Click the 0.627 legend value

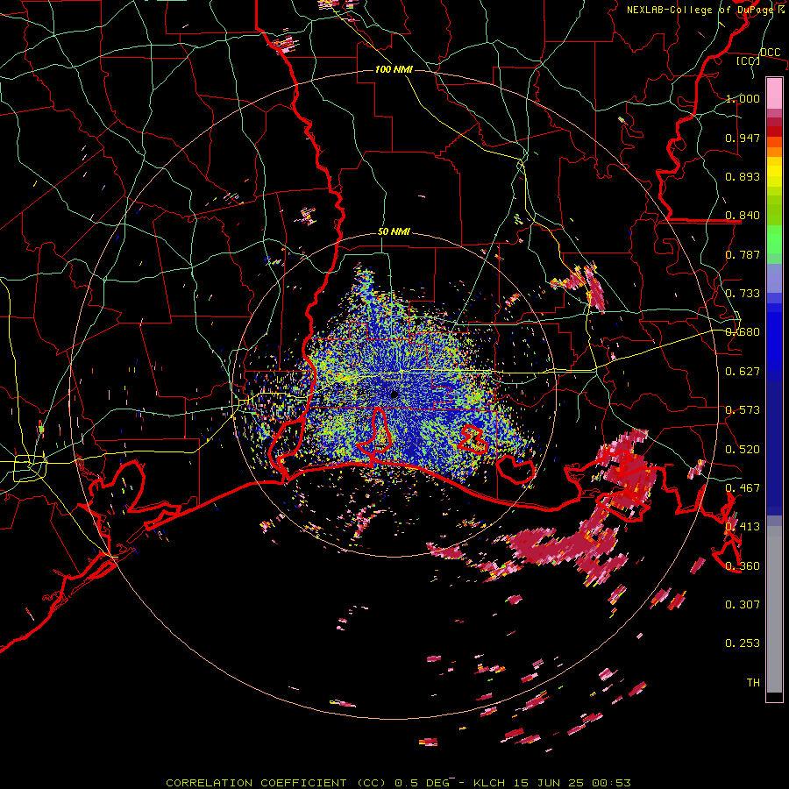(x=743, y=372)
